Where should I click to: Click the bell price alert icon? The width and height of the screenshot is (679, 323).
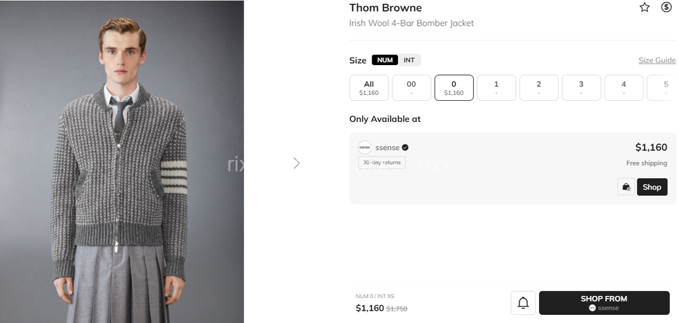523,303
